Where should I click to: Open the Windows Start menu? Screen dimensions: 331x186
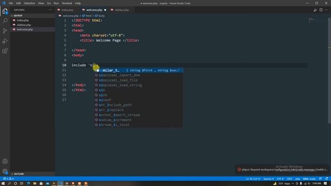pyautogui.click(x=3, y=183)
